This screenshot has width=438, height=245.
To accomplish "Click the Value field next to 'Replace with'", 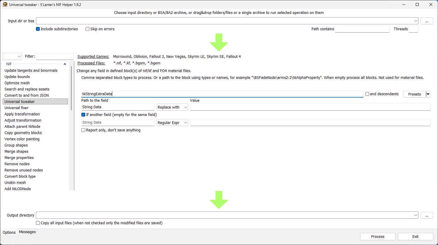I will pyautogui.click(x=310, y=107).
